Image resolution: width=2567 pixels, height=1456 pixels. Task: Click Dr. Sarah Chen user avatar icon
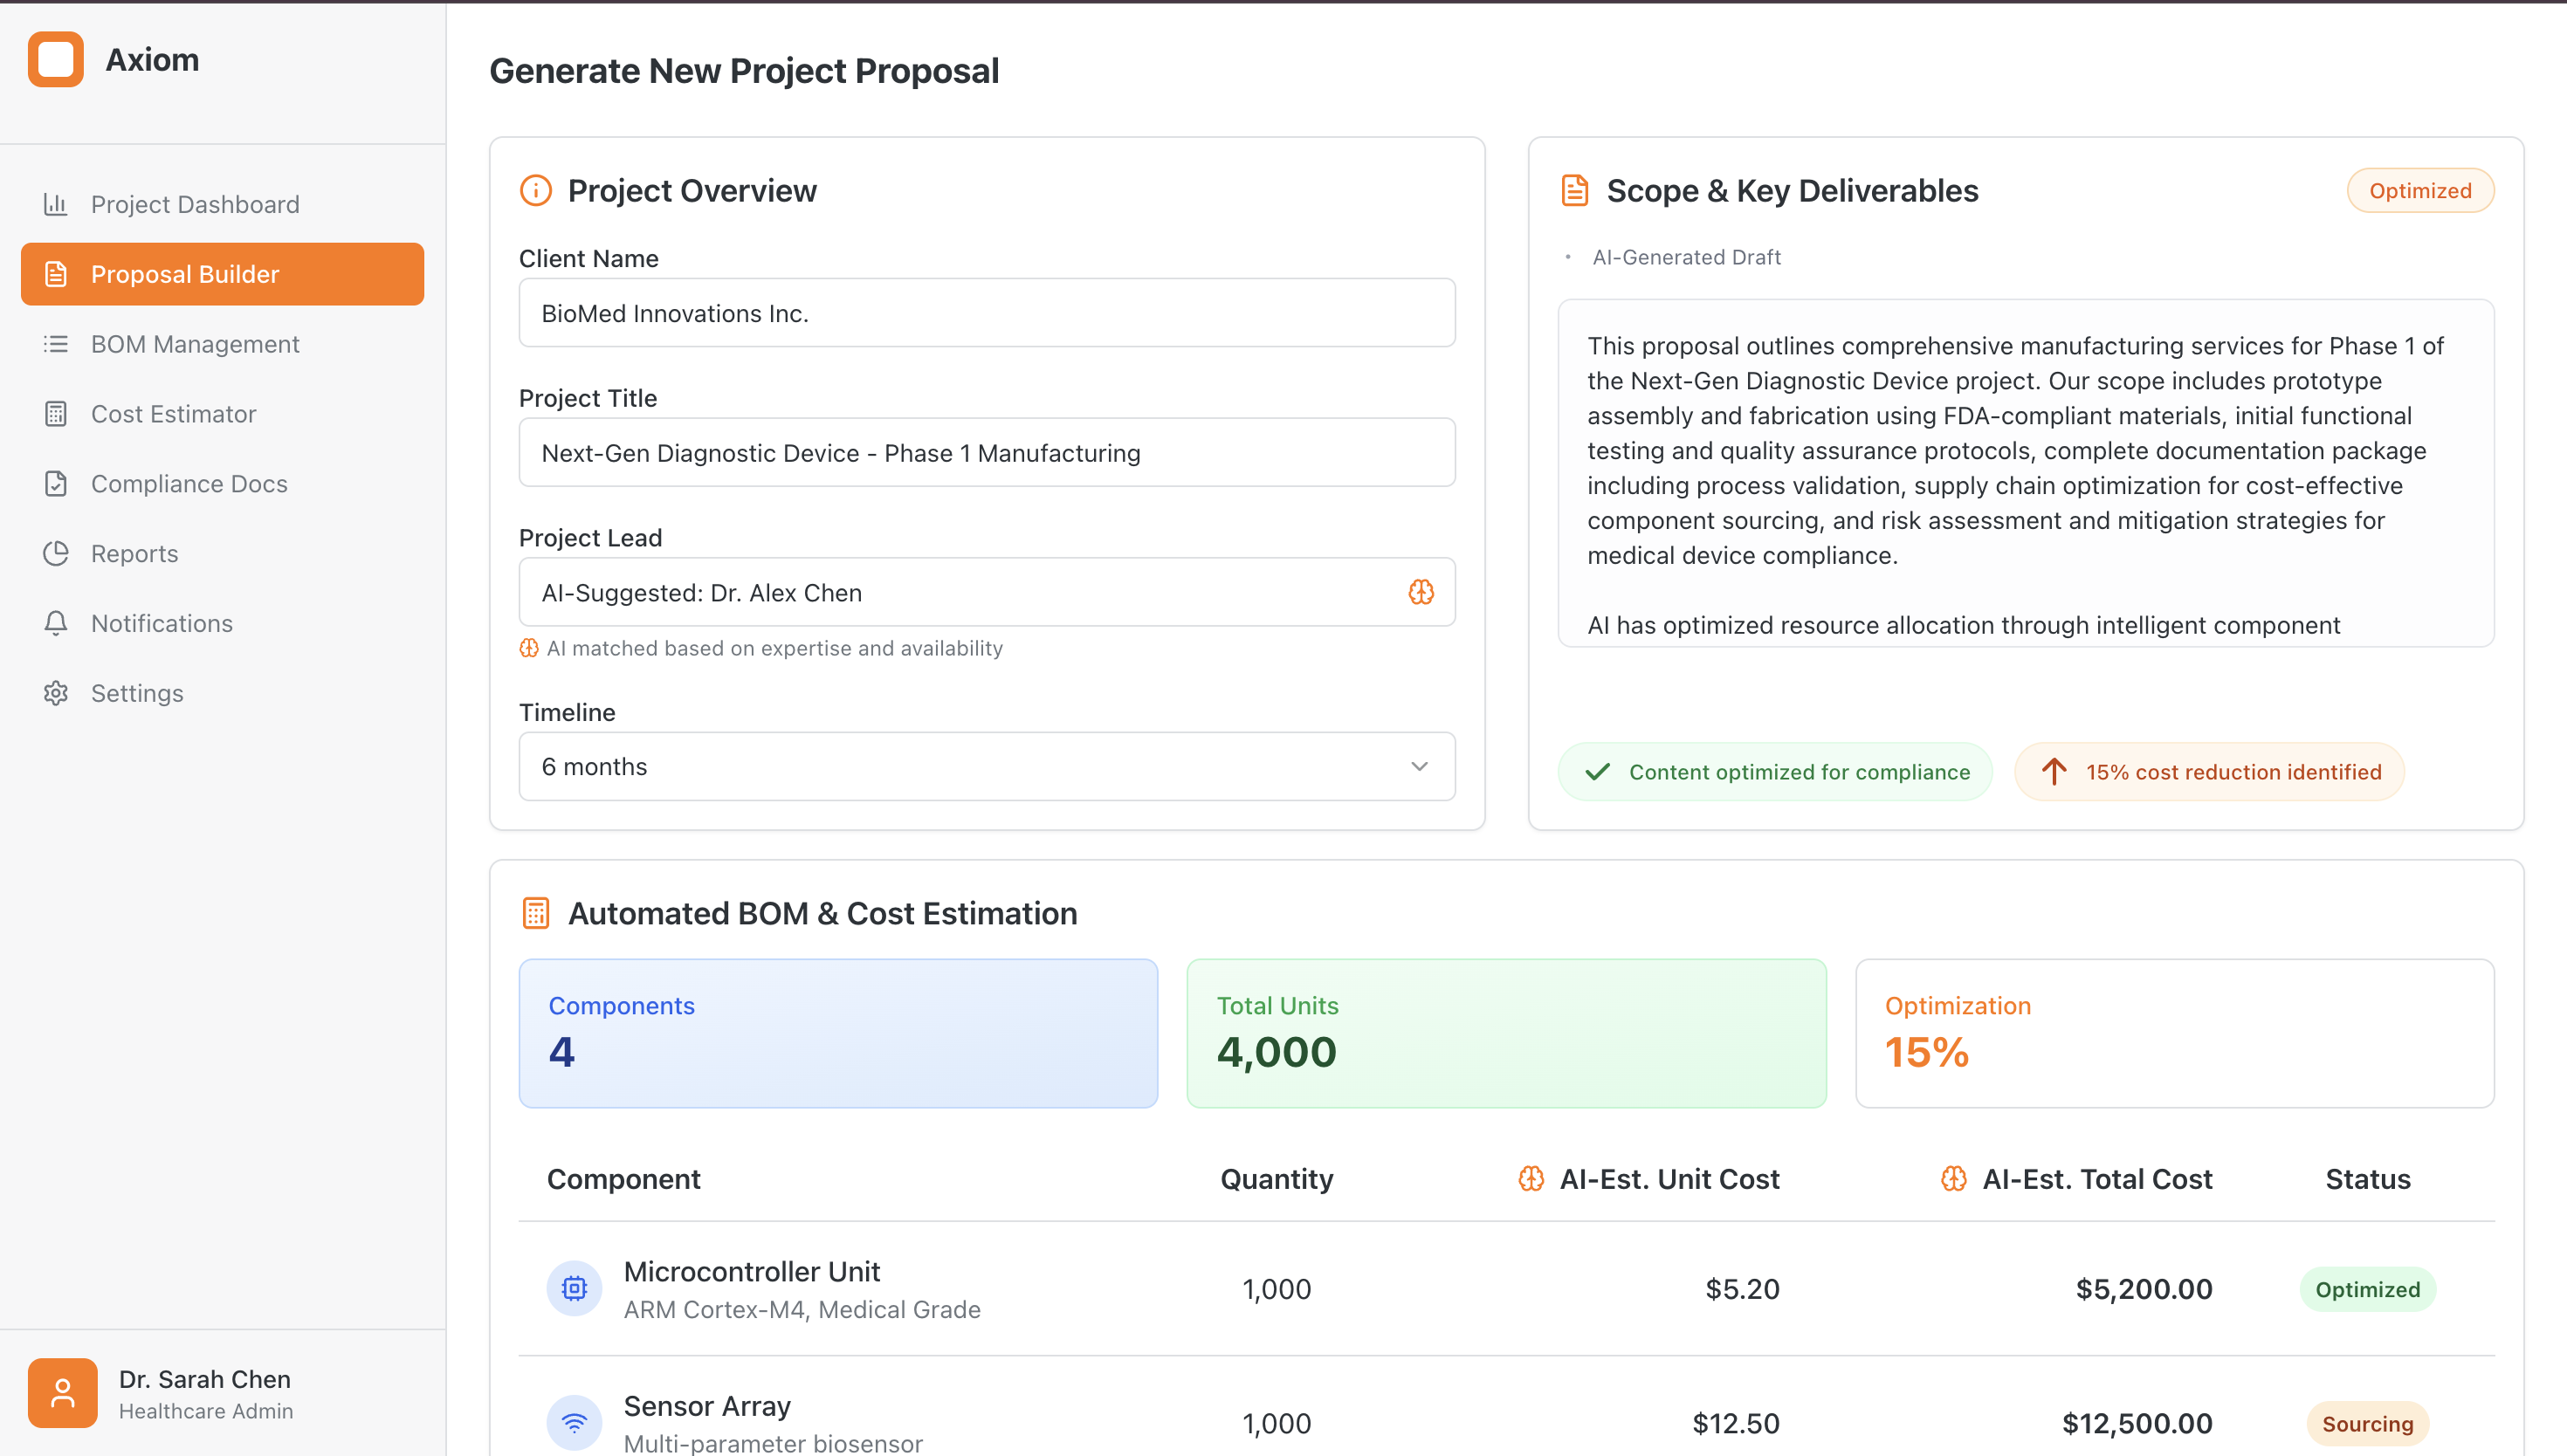point(62,1393)
